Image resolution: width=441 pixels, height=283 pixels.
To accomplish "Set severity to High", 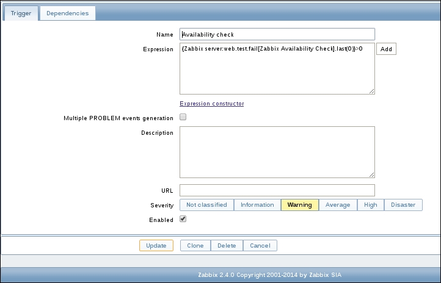I will click(x=371, y=205).
